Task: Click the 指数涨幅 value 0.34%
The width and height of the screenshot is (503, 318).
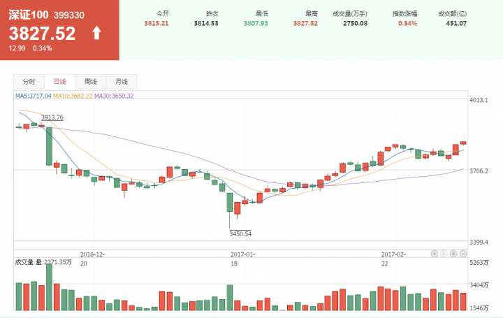Action: click(407, 24)
